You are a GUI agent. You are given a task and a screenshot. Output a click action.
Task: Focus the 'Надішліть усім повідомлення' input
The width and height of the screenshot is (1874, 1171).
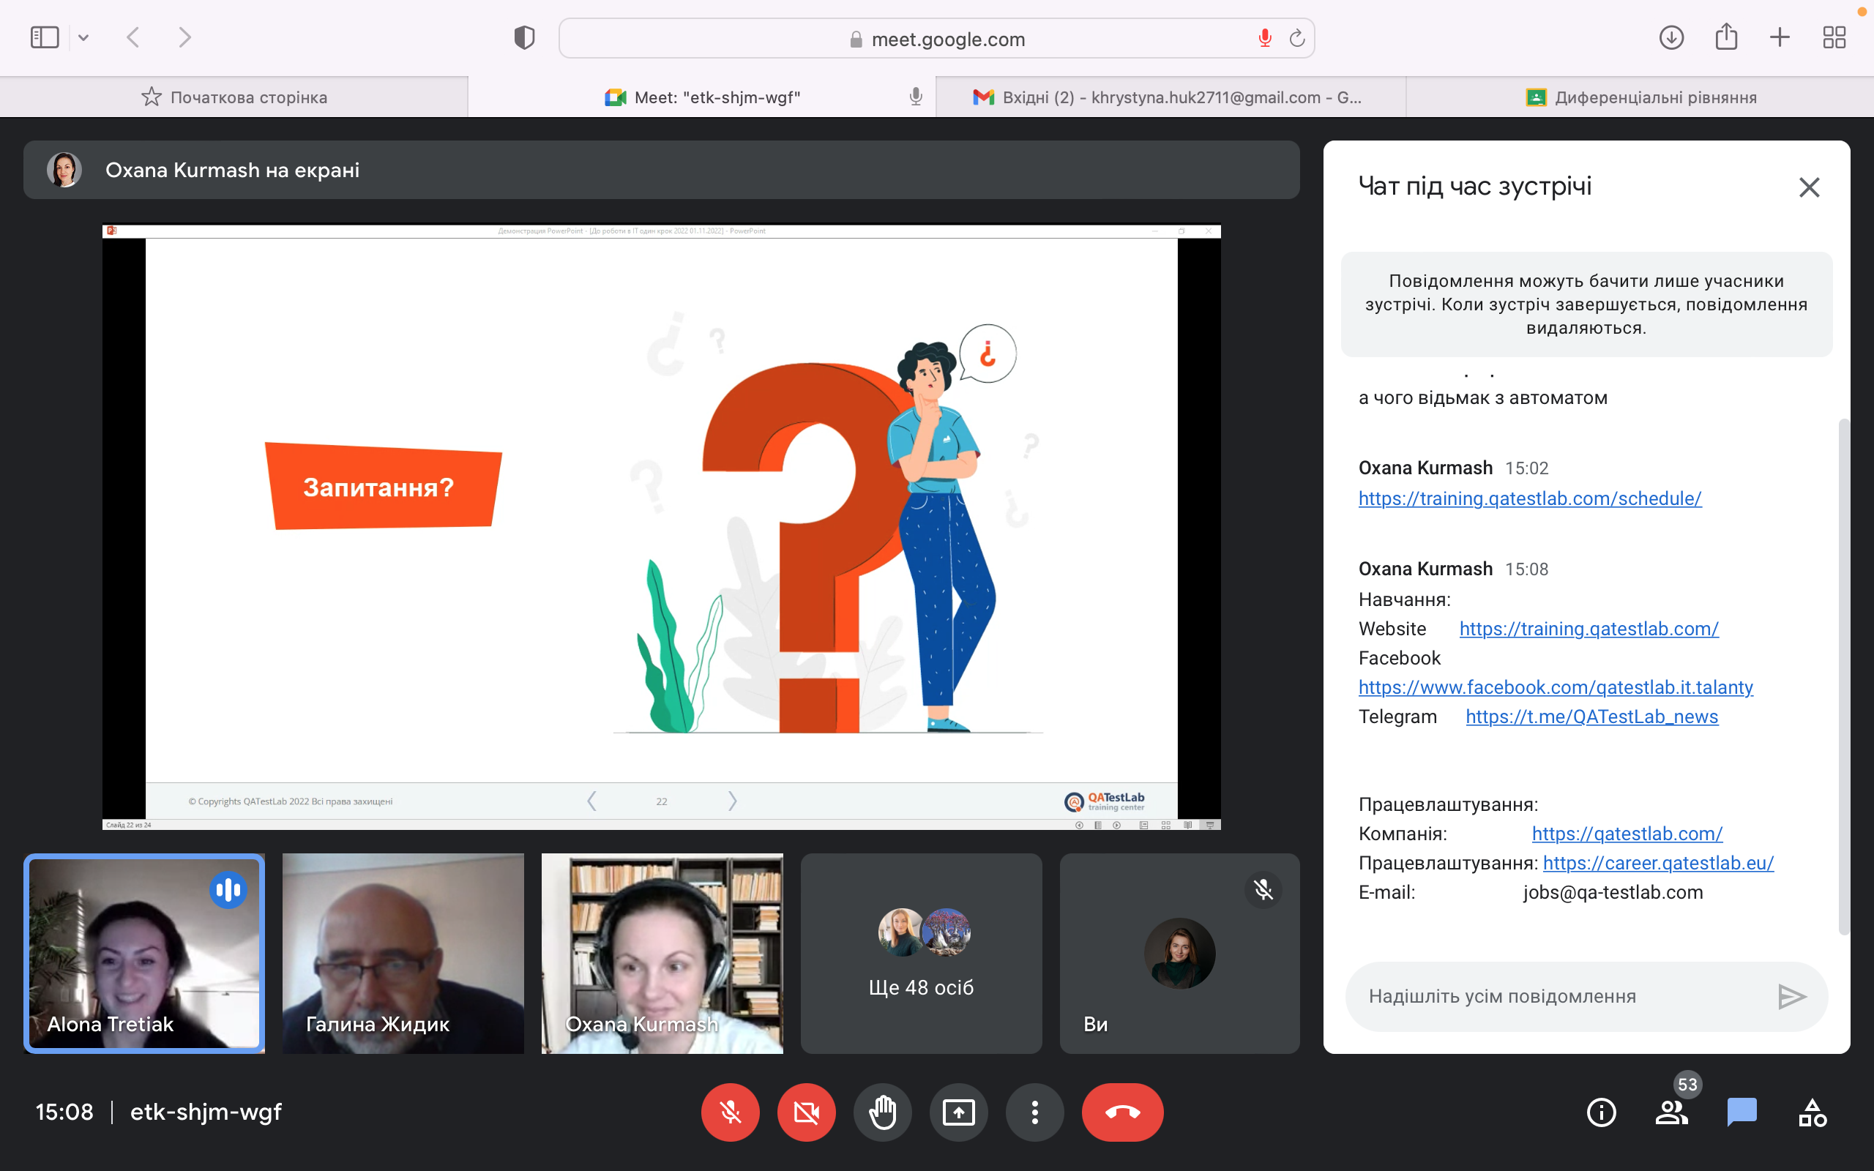tap(1556, 996)
